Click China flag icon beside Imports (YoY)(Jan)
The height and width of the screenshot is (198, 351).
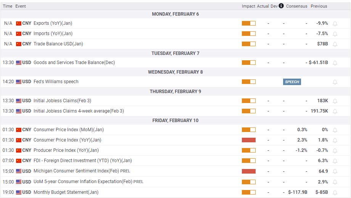19,34
